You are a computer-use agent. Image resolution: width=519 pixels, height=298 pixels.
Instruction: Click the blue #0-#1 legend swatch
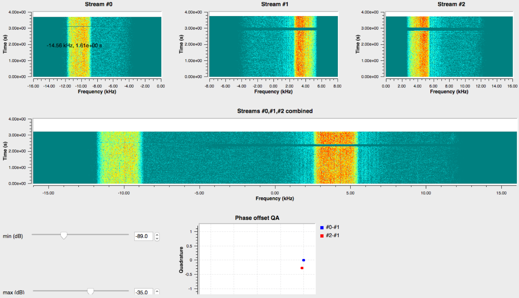[321, 227]
